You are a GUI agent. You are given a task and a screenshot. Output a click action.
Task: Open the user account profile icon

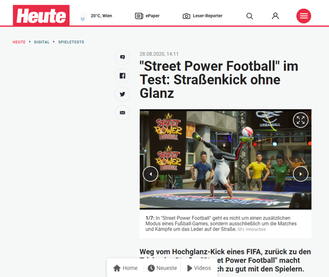(275, 16)
